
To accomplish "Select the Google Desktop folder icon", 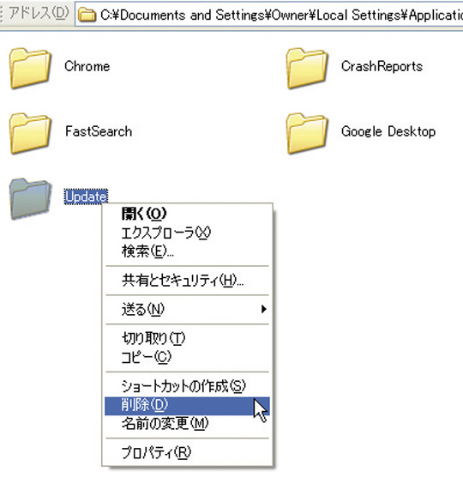I will (307, 133).
